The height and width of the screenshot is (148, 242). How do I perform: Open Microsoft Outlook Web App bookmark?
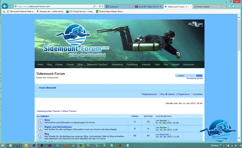point(21,11)
